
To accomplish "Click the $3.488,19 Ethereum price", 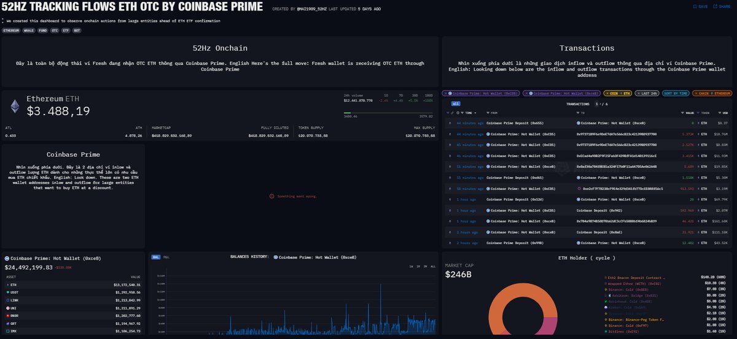I will tap(58, 111).
